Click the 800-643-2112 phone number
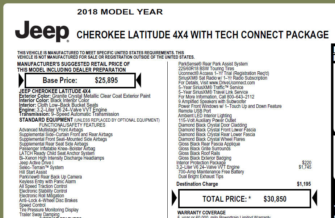 [x=240, y=97]
